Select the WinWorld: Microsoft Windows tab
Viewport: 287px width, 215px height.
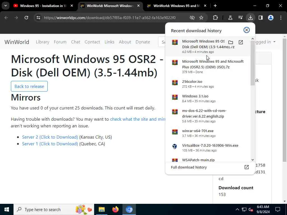[x=110, y=6]
